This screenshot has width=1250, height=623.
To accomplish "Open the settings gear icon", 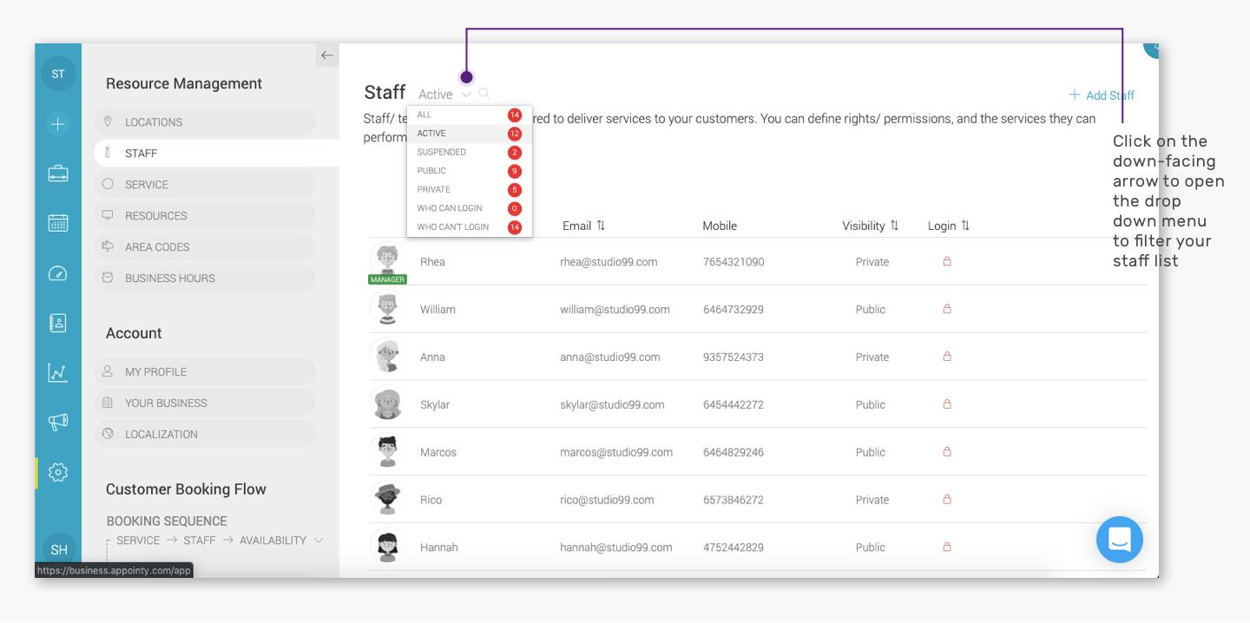I will [x=58, y=473].
